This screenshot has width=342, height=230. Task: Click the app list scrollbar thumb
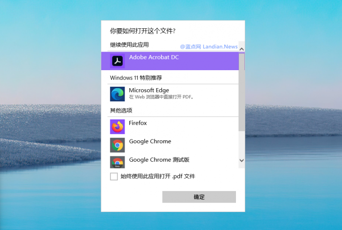(x=241, y=92)
